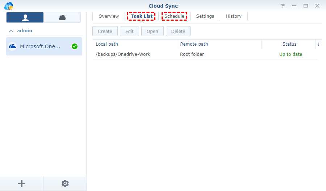Select the /backups/Onedrive-Work task row

pos(205,54)
